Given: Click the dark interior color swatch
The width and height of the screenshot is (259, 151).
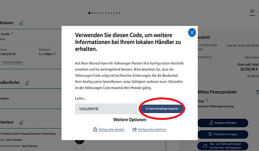Looking at the screenshot, I should click(x=80, y=142).
